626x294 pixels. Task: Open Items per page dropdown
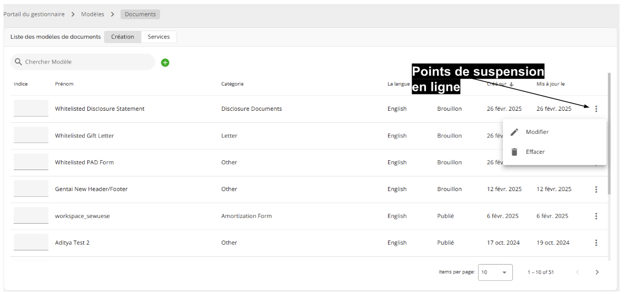(x=495, y=272)
